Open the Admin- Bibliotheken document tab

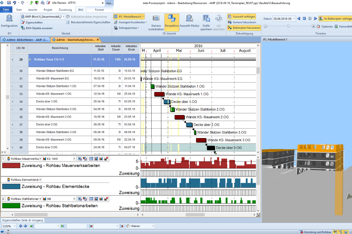25,39
